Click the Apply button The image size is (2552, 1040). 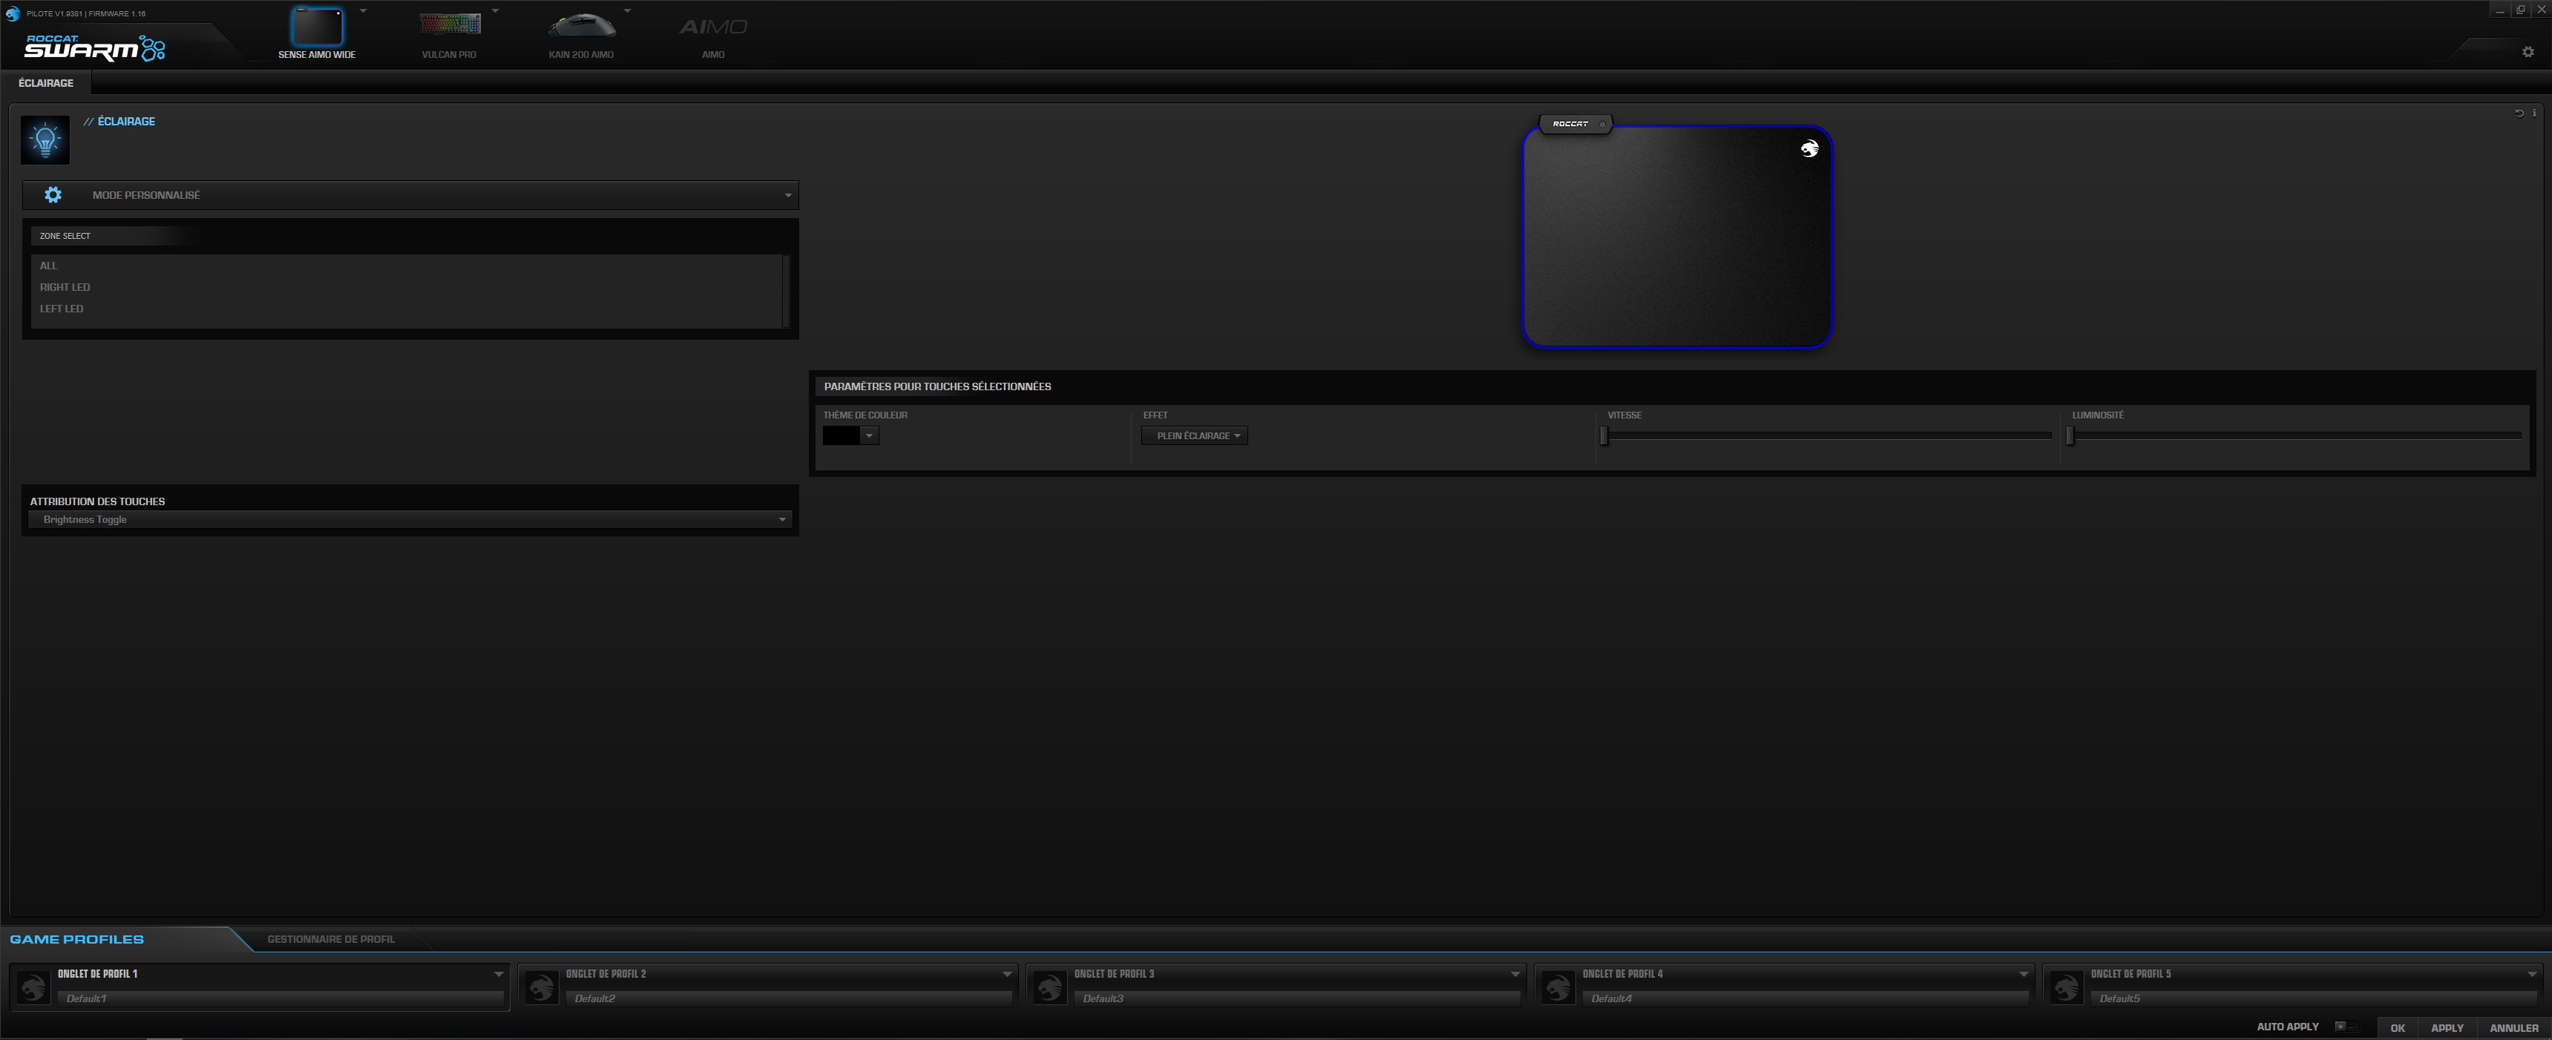[x=2447, y=1027]
